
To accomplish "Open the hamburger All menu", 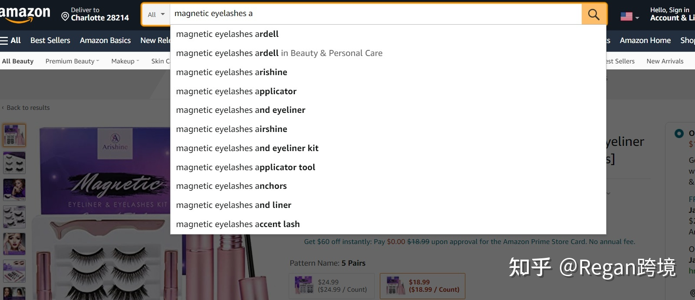I will coord(10,40).
